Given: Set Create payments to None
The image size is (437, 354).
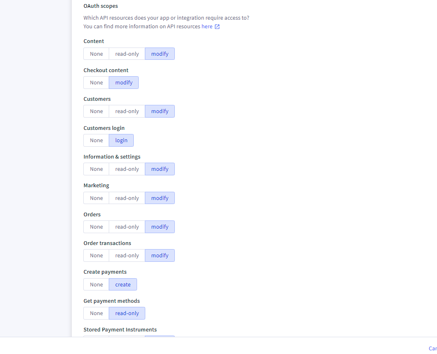Looking at the screenshot, I should click(x=96, y=284).
